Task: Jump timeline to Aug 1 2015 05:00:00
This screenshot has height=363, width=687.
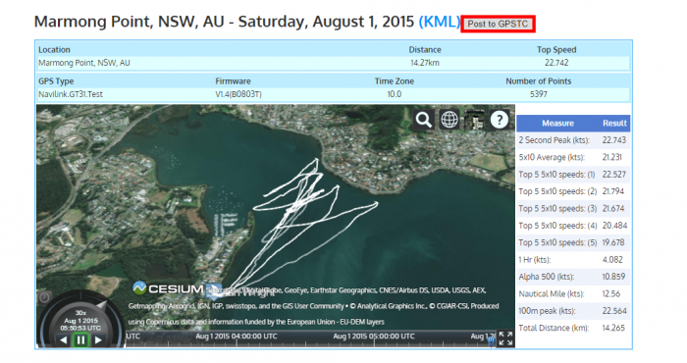Action: 374,337
